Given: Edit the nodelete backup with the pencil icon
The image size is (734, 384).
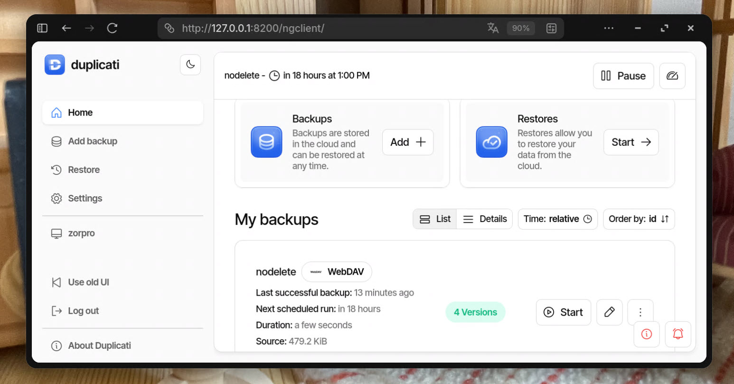Looking at the screenshot, I should tap(609, 312).
